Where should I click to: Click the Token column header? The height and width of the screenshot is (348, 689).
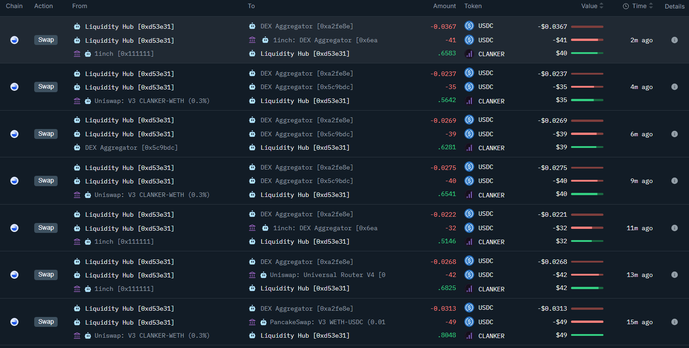473,6
